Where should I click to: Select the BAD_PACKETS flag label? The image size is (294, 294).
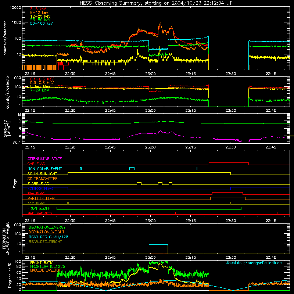click(x=40, y=214)
